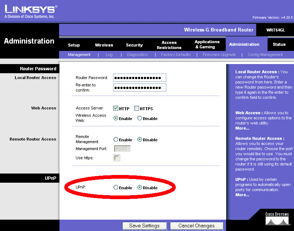
Task: Toggle the Use https checkbox
Action: [x=117, y=158]
